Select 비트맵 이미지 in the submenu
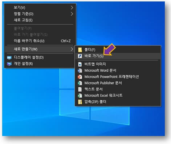171x144 pixels. click(118, 64)
